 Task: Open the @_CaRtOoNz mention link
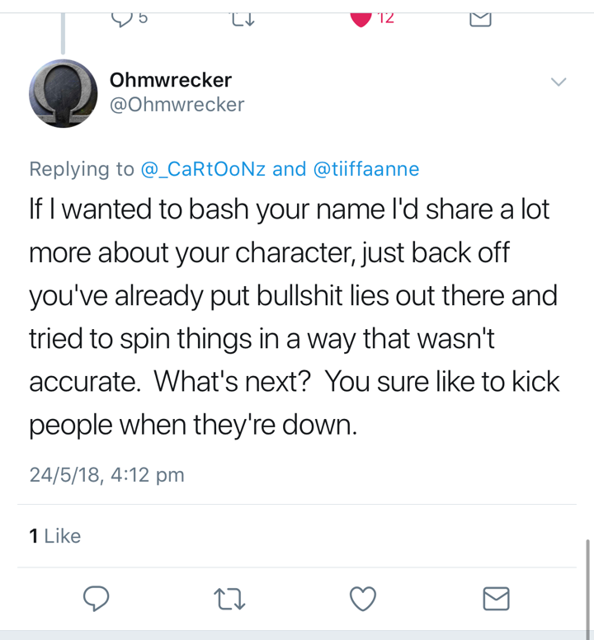(x=203, y=169)
